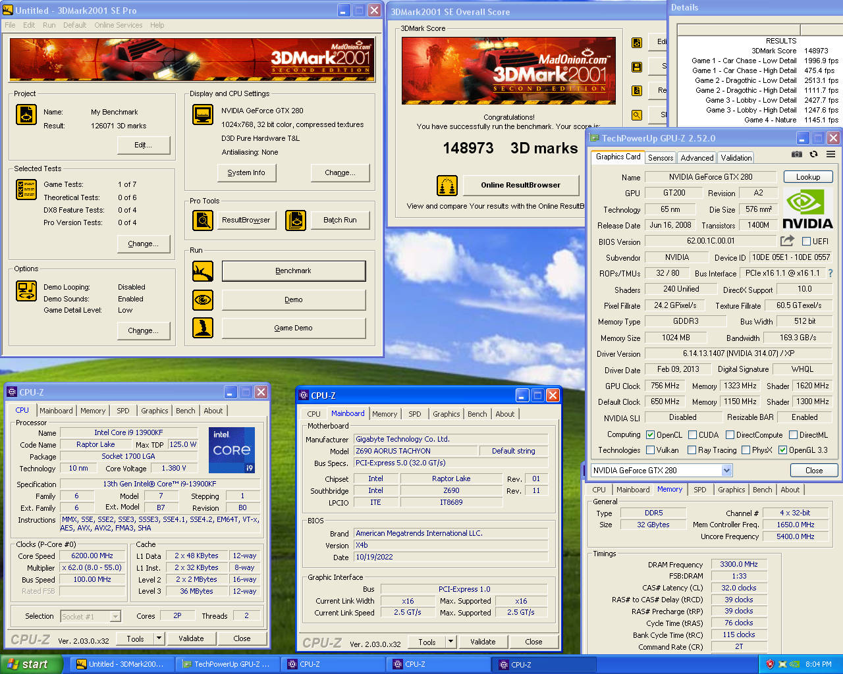
Task: Click the Tools dropdown arrow in the CPU-Z Mainboard window
Action: [450, 642]
